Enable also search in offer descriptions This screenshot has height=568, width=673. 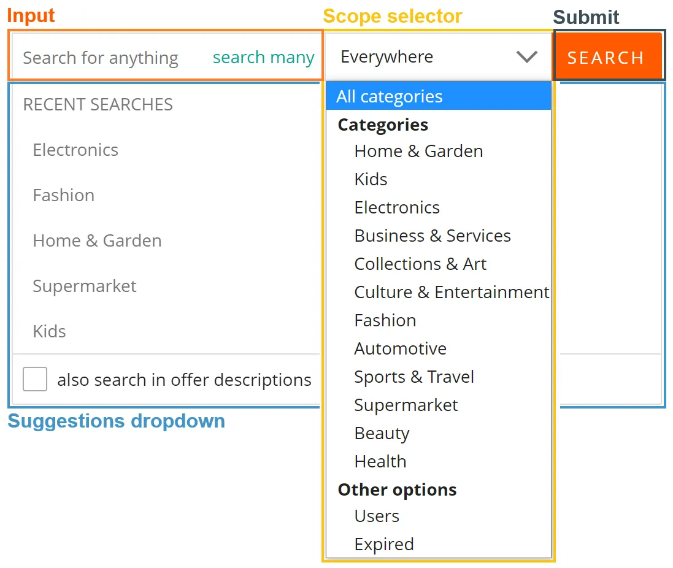click(x=35, y=379)
